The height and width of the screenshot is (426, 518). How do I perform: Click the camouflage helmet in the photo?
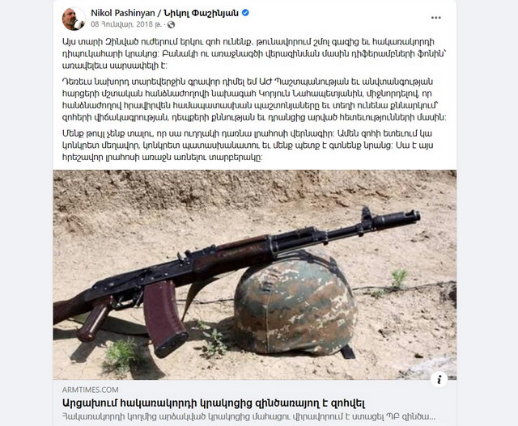295,302
